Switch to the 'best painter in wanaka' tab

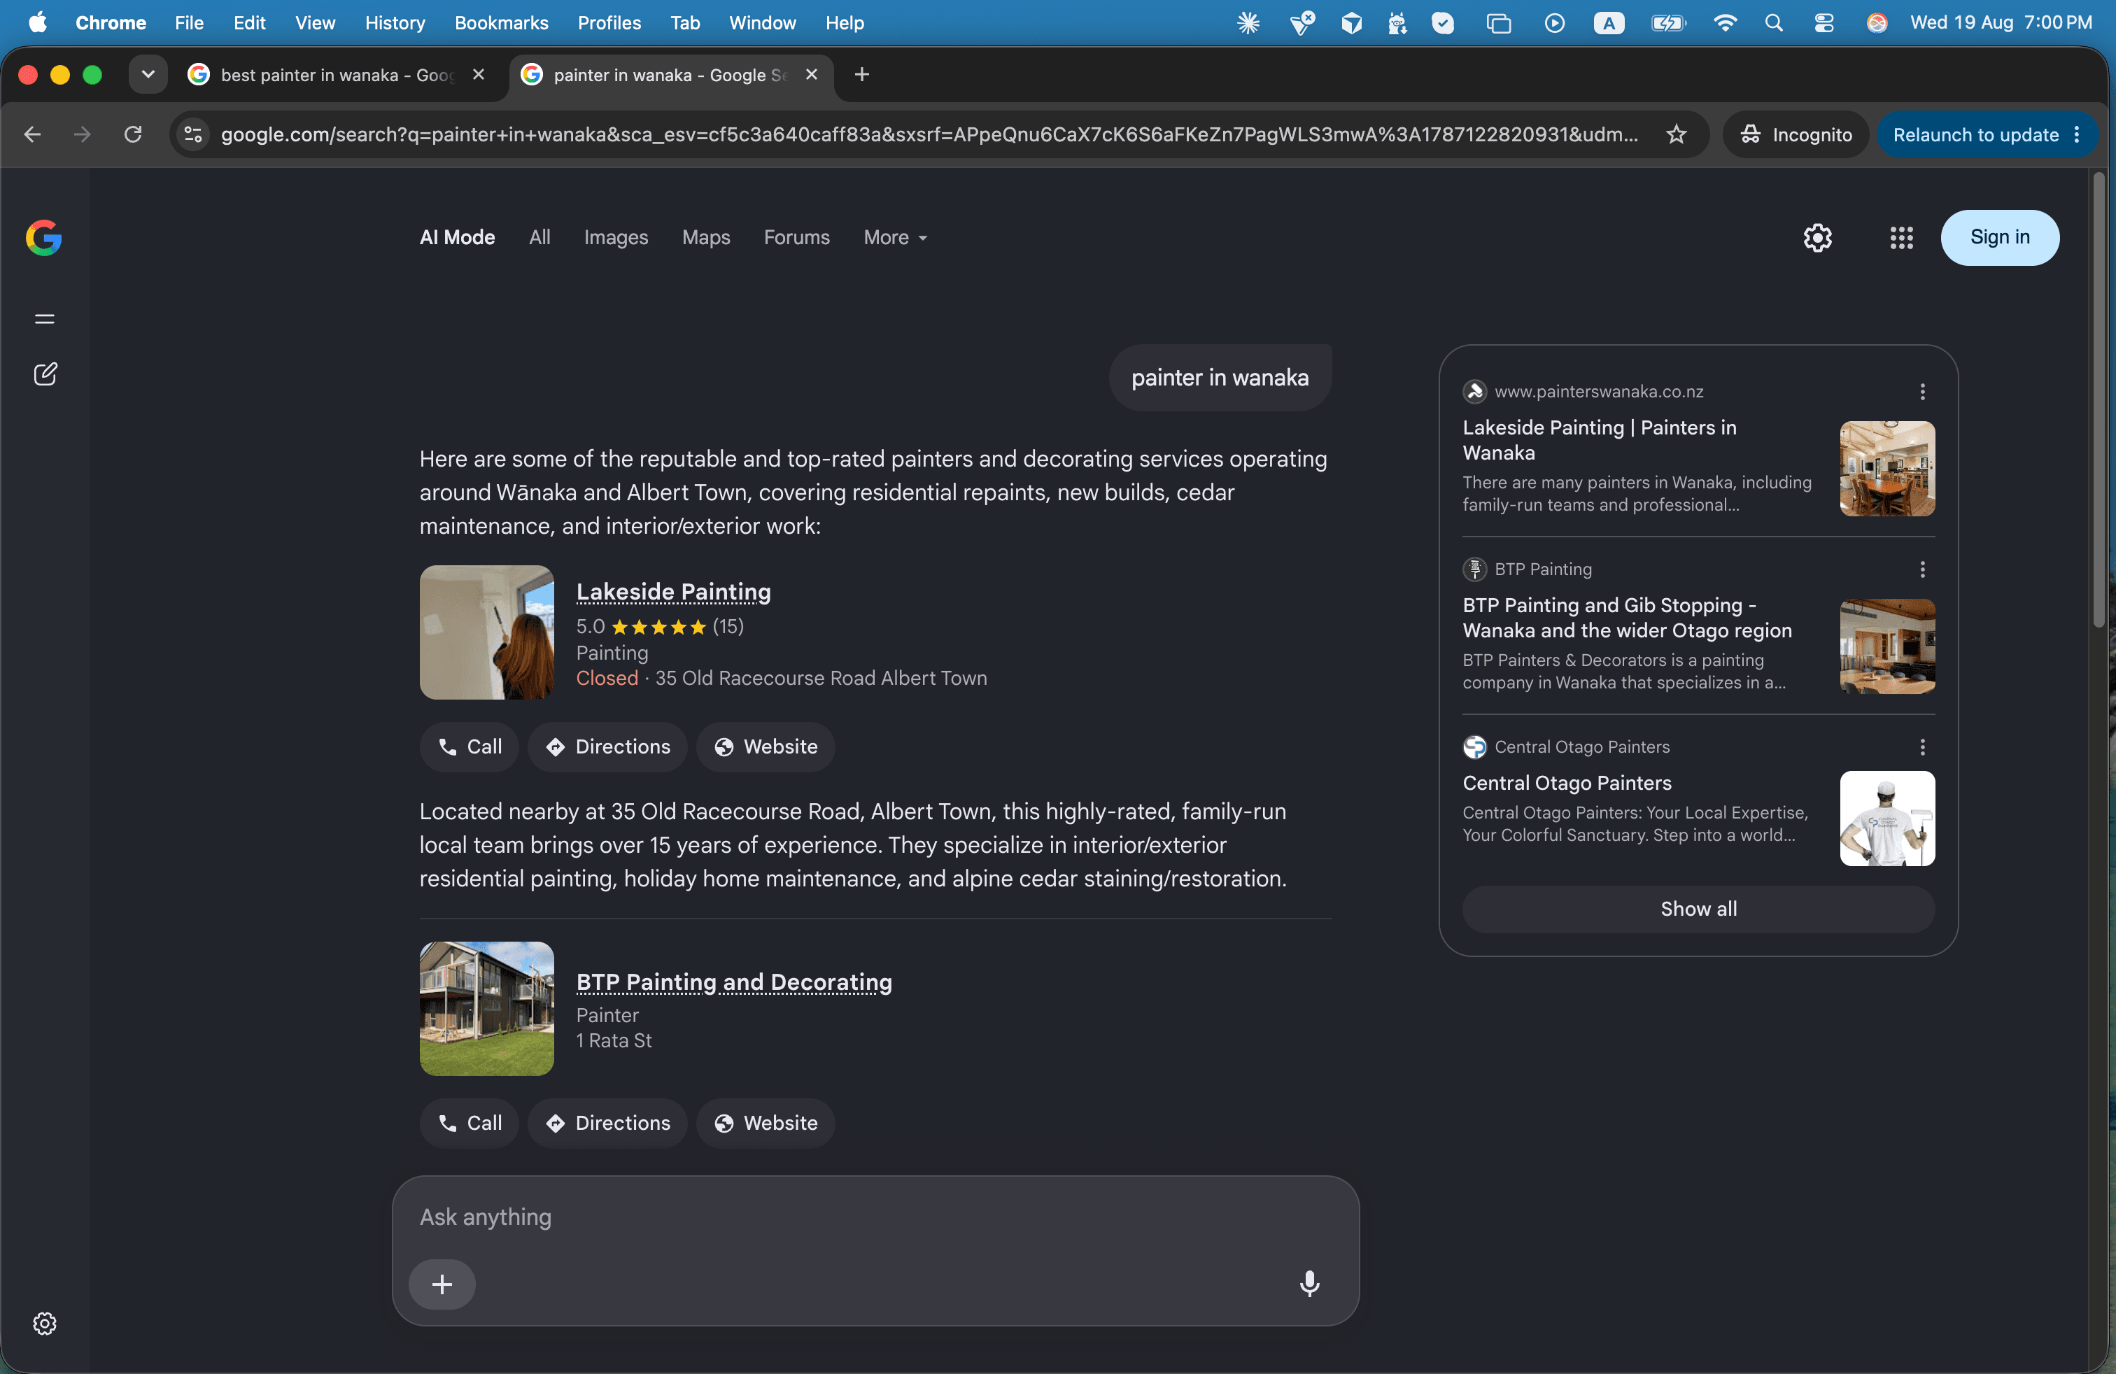[337, 75]
